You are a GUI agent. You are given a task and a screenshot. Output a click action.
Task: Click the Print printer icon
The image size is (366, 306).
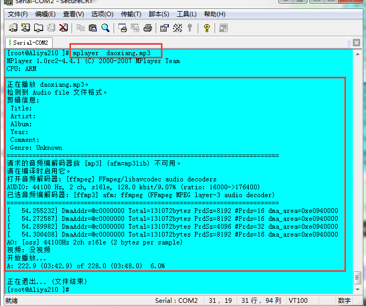(x=148, y=28)
